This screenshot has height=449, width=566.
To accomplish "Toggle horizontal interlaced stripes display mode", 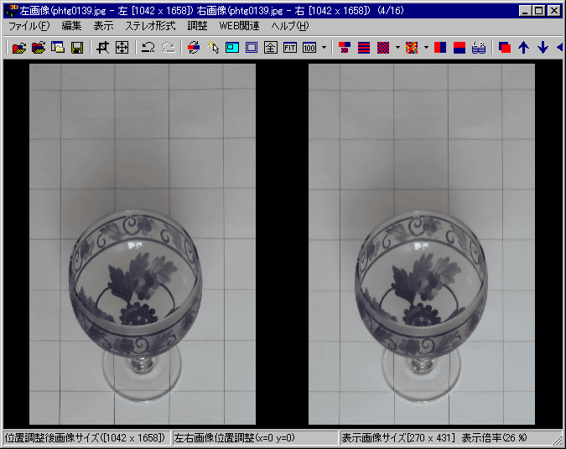I will click(x=364, y=48).
